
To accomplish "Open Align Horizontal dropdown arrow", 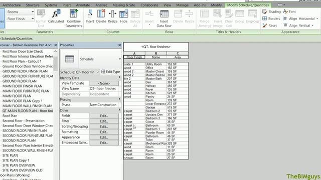I will [317, 18].
